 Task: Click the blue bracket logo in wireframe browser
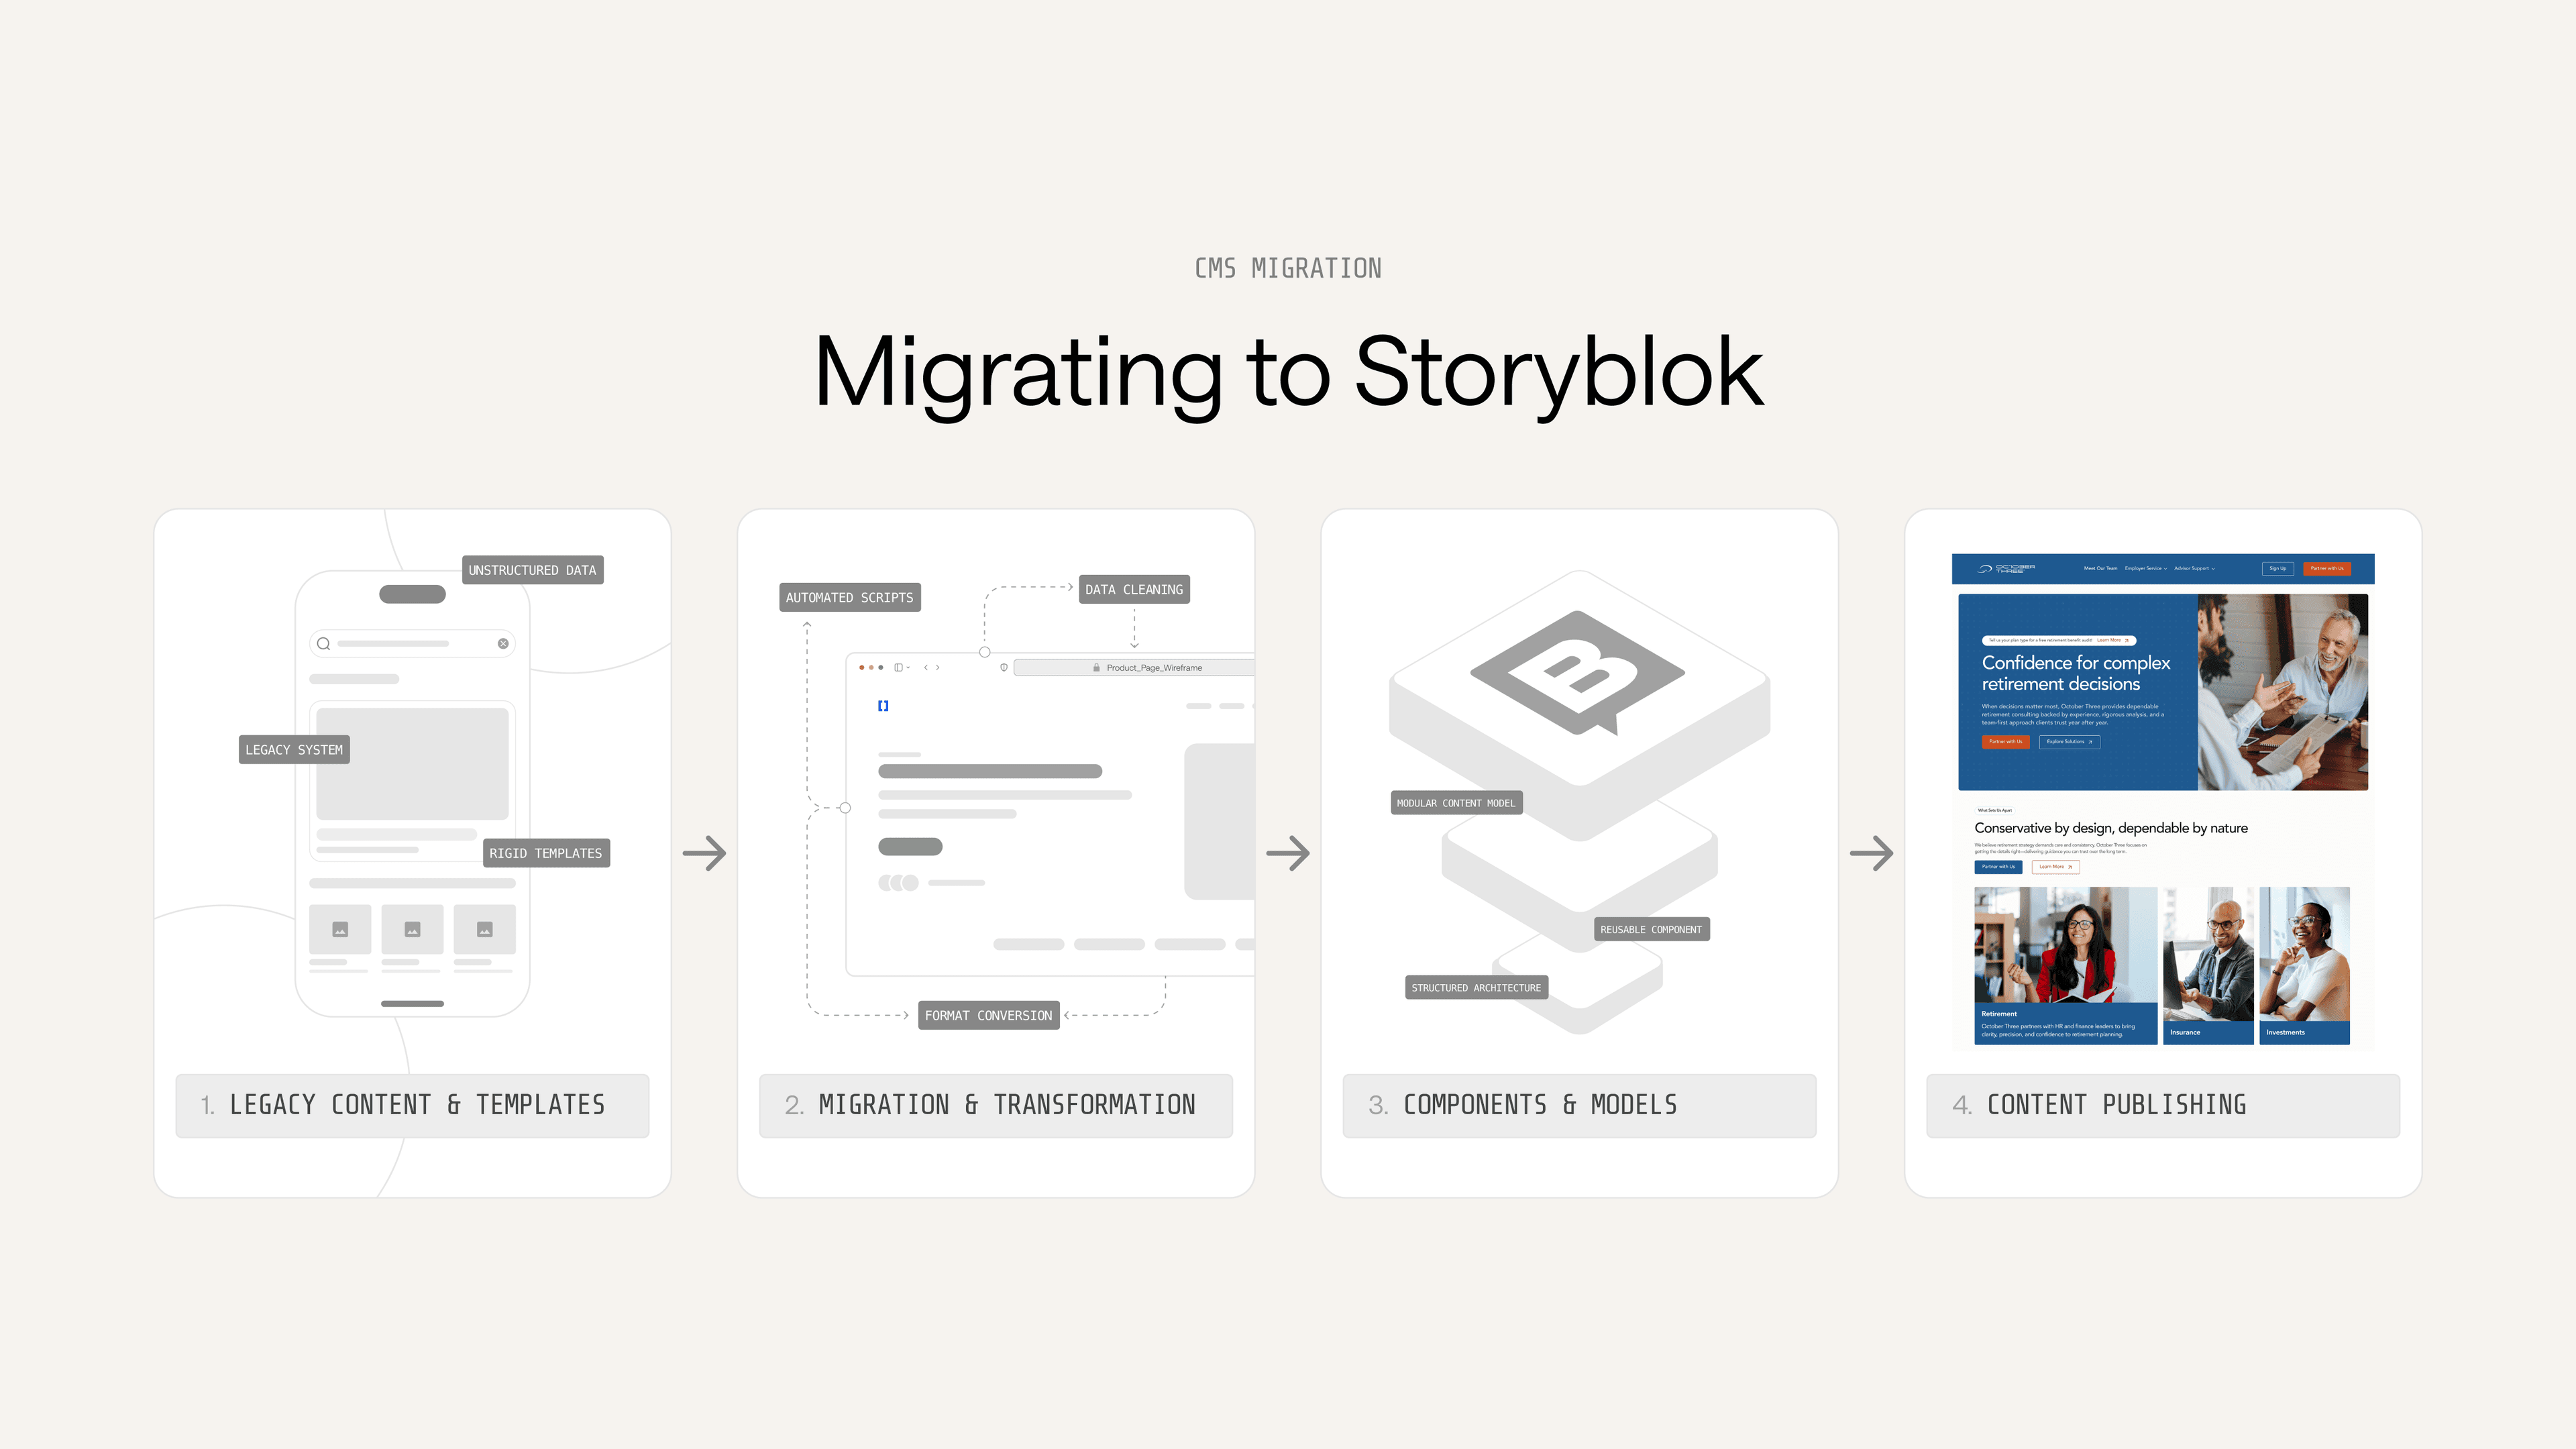point(883,706)
